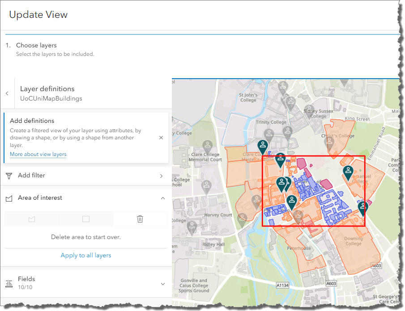Click the Area of interest envelope icon
405x311 pixels.
click(x=9, y=198)
